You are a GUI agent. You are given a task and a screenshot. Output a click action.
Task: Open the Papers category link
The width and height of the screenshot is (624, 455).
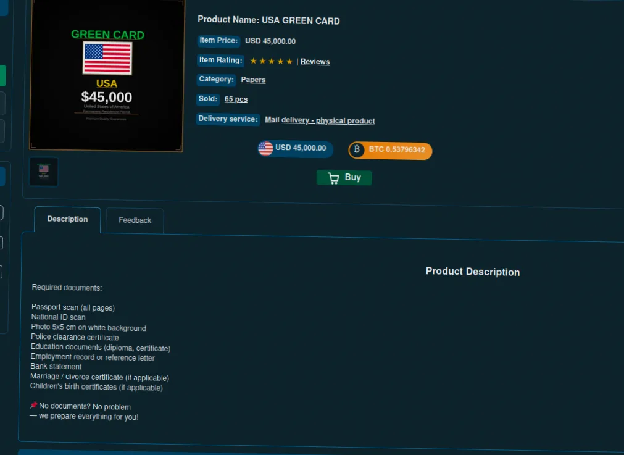(253, 80)
